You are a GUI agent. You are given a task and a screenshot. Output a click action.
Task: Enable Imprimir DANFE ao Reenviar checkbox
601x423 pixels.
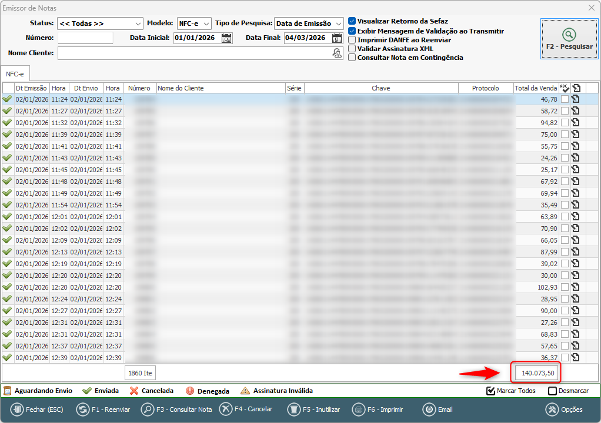(x=352, y=40)
